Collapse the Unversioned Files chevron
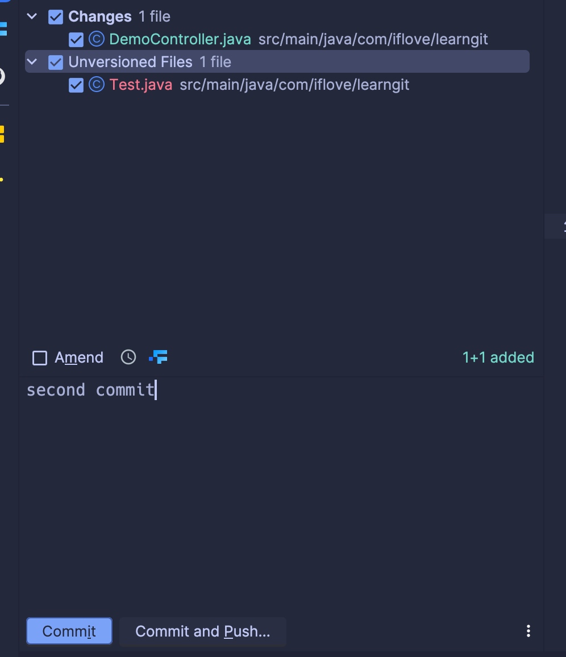Image resolution: width=566 pixels, height=657 pixels. [32, 62]
